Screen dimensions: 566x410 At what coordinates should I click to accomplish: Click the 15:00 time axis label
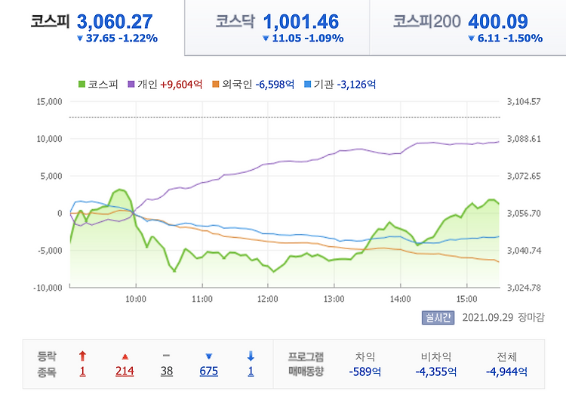[x=466, y=299]
